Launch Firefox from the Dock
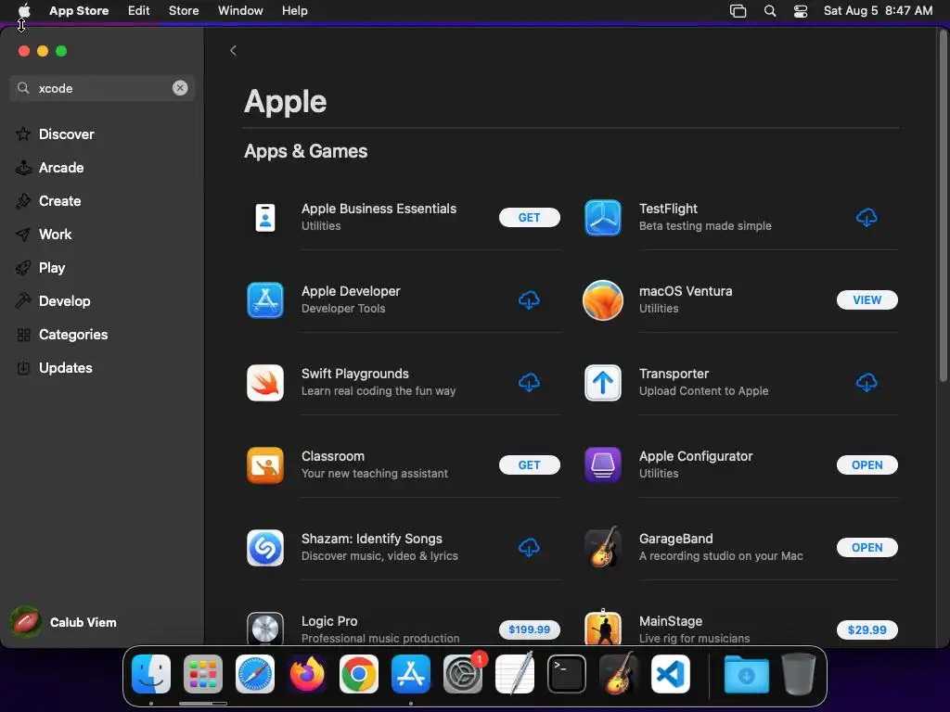Image resolution: width=950 pixels, height=712 pixels. pos(306,674)
